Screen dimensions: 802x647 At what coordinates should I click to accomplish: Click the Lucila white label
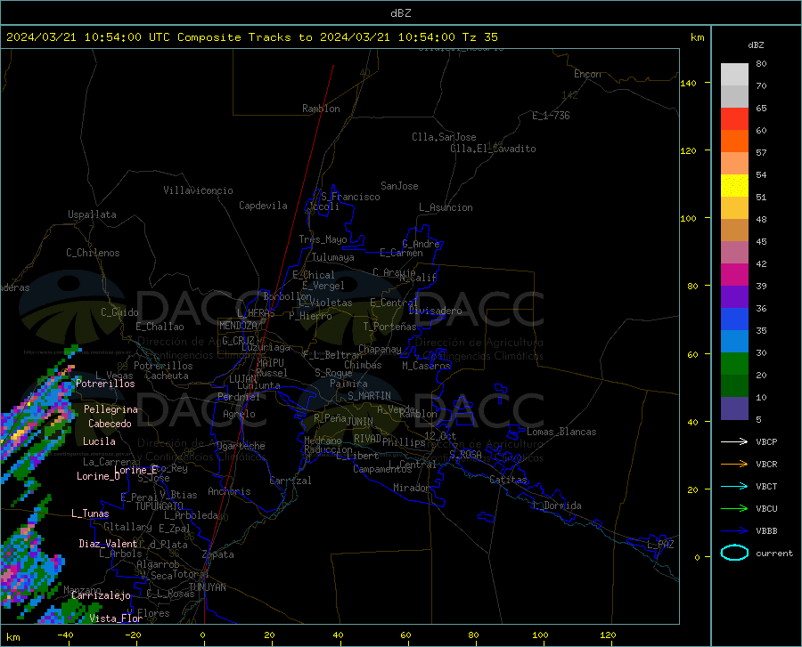click(99, 441)
